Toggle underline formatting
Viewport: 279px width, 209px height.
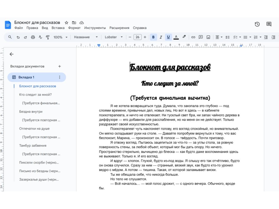pos(168,37)
